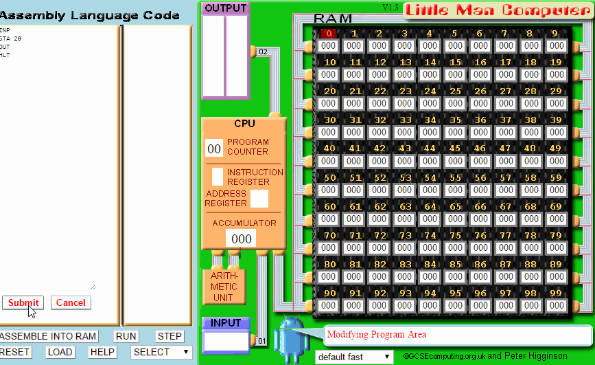Screen dimensions: 595x365
Task: Select RAM cell at address 33
Action: click(x=404, y=132)
